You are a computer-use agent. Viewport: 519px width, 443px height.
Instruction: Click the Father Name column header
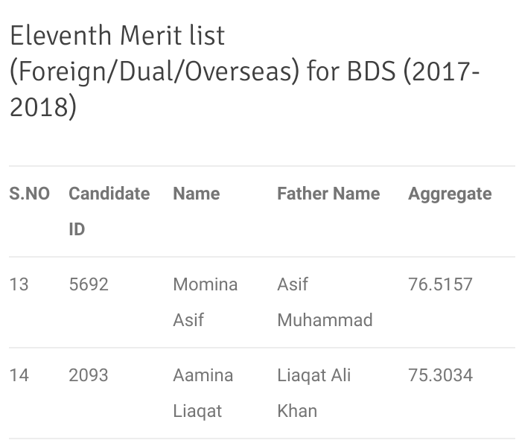tap(328, 194)
